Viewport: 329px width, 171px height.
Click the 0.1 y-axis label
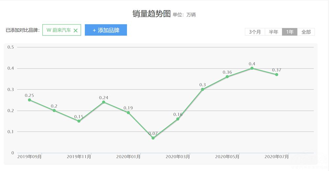(11, 132)
